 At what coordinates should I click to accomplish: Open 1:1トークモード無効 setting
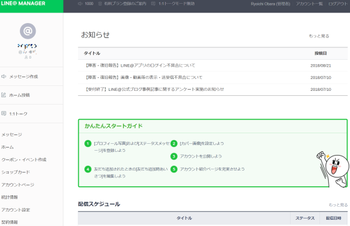click(x=176, y=4)
